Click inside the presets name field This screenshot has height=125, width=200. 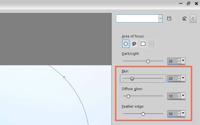pos(137,18)
